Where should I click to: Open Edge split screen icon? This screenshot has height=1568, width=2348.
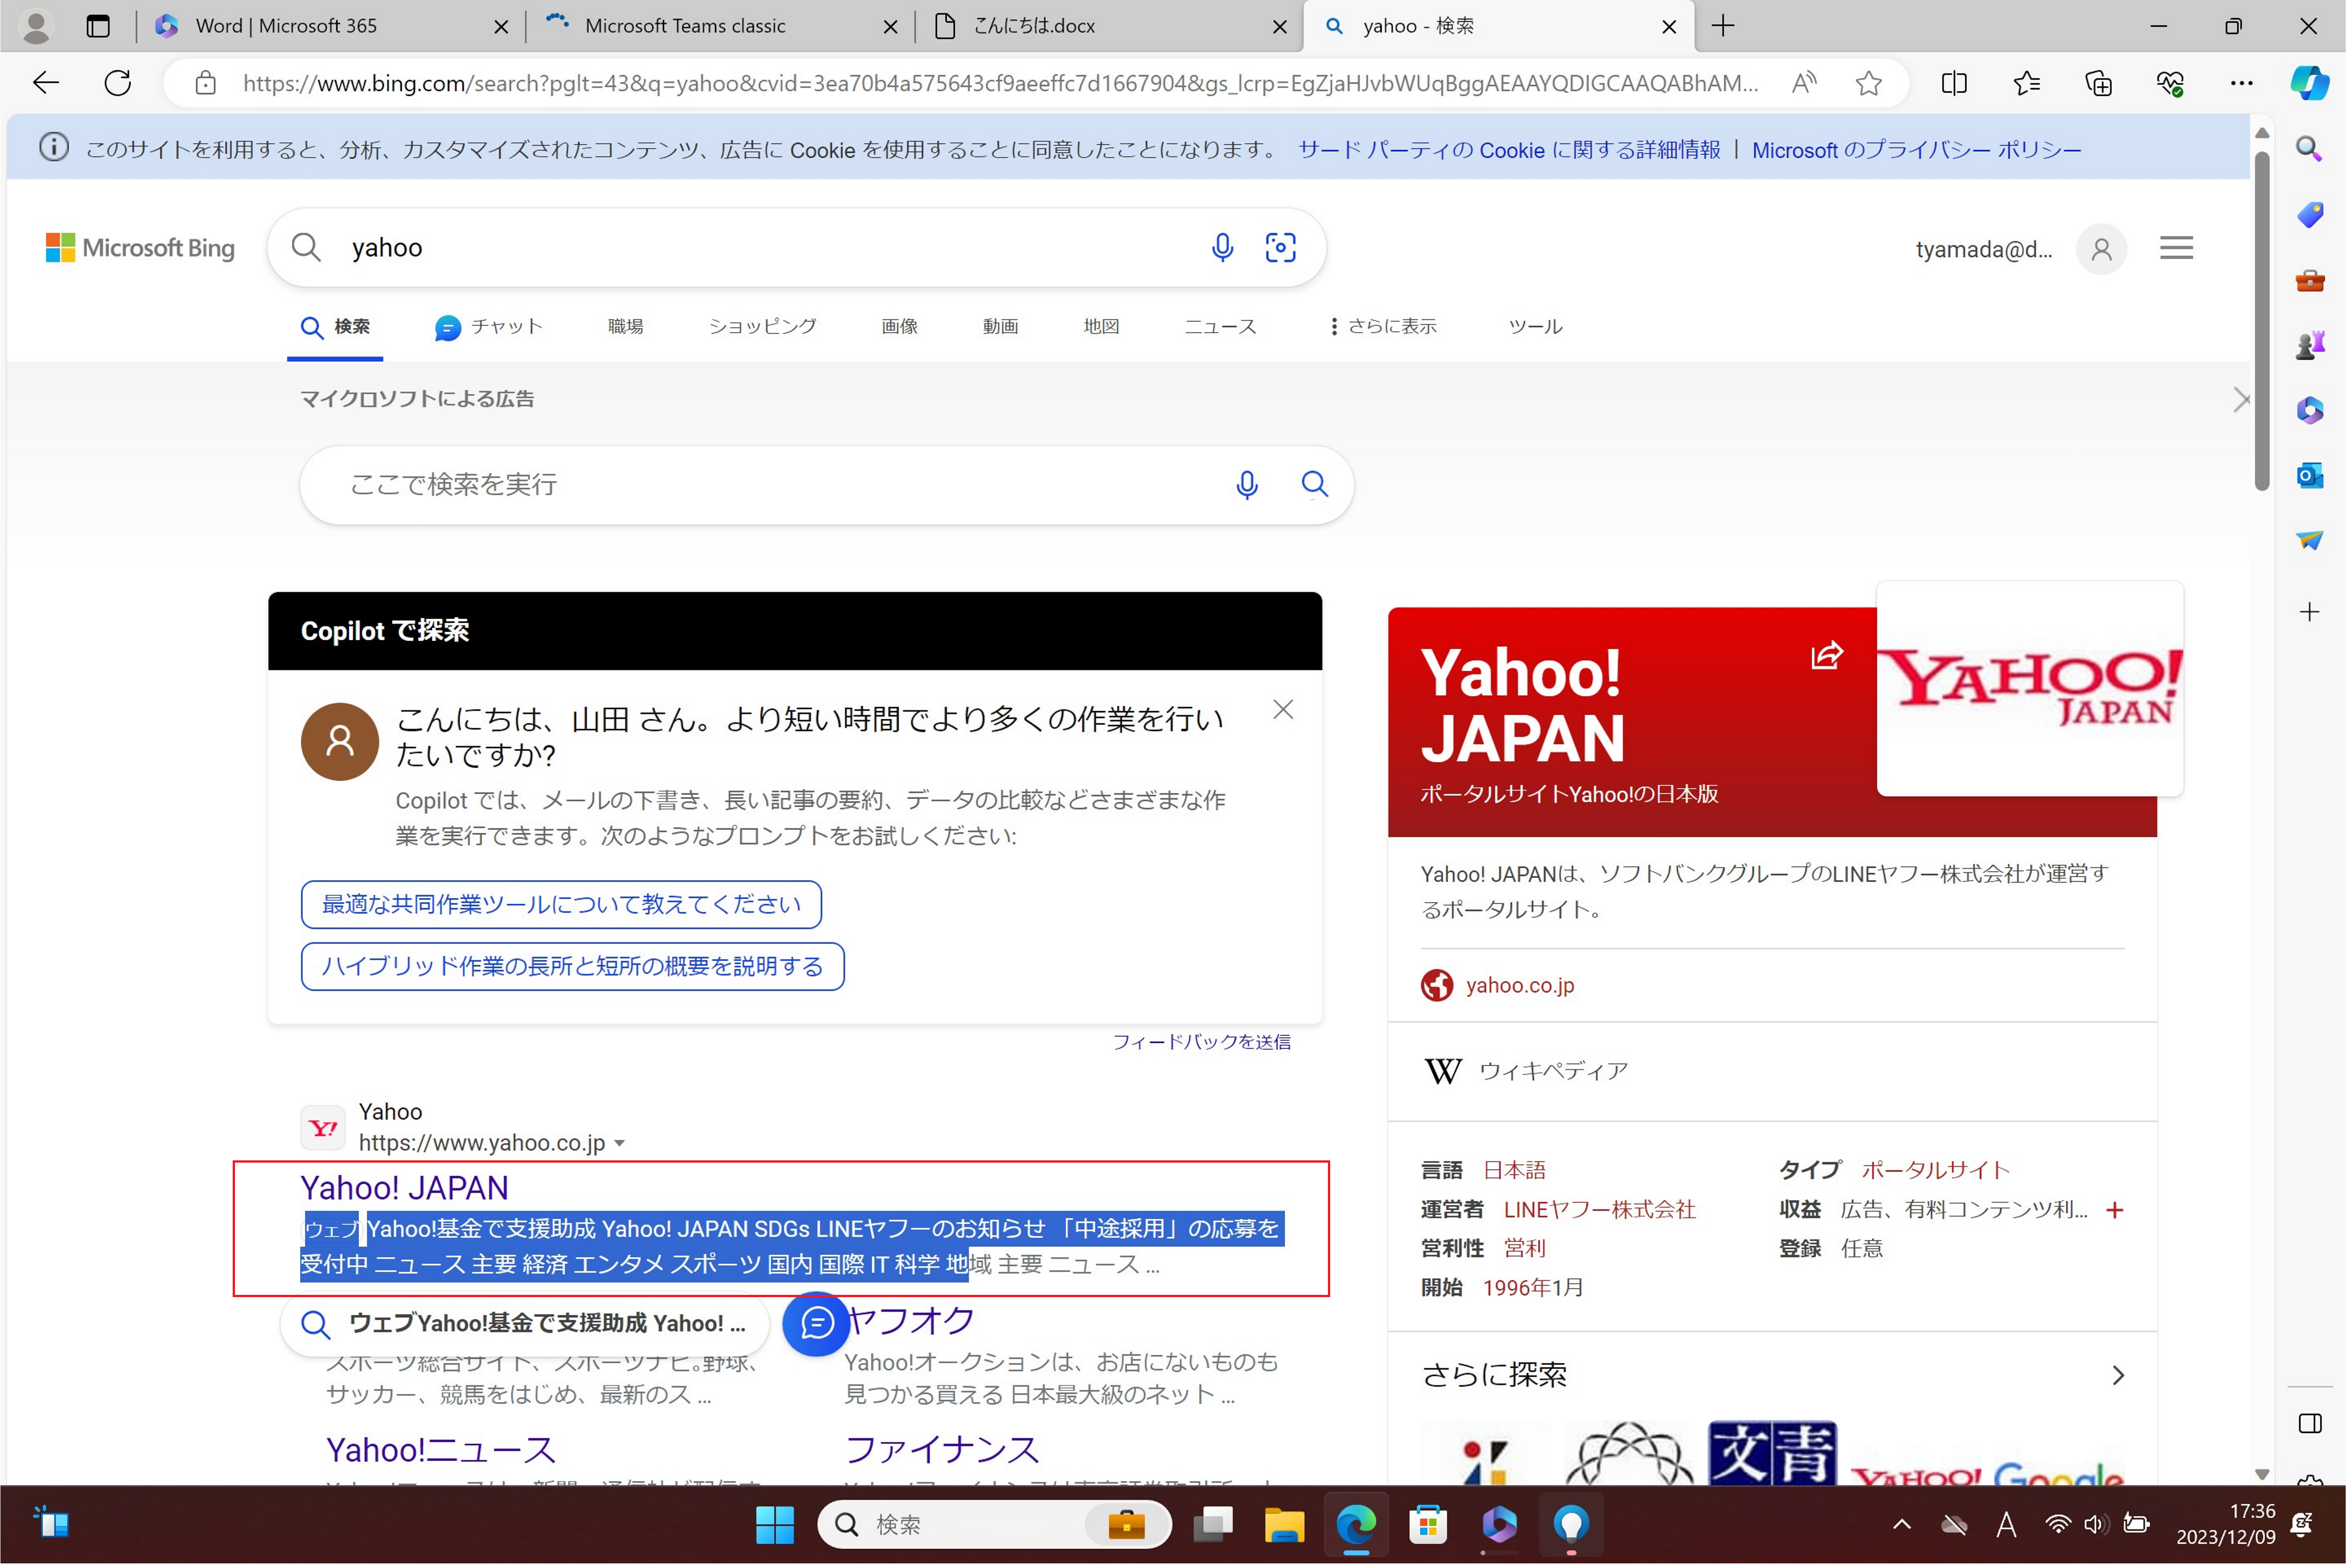click(1955, 83)
